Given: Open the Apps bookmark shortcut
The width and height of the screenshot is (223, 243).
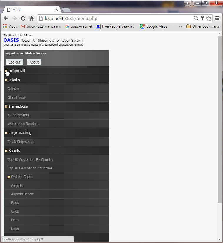Looking at the screenshot, I should 10,26.
